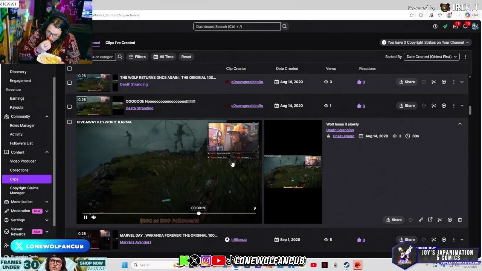Click the featured star icon for WOLF RETURNS clip
This screenshot has height=271, width=482.
coord(444,82)
